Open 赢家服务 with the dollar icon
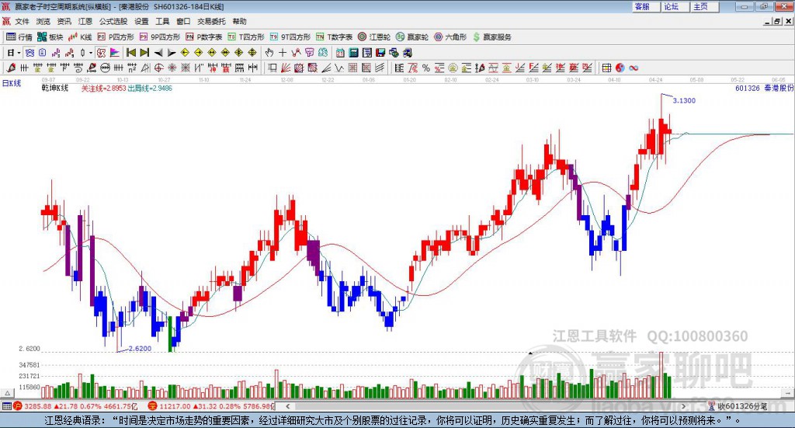This screenshot has width=795, height=428. click(491, 37)
